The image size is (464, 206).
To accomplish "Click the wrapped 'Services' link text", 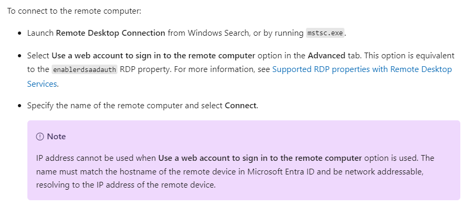I will (x=42, y=84).
